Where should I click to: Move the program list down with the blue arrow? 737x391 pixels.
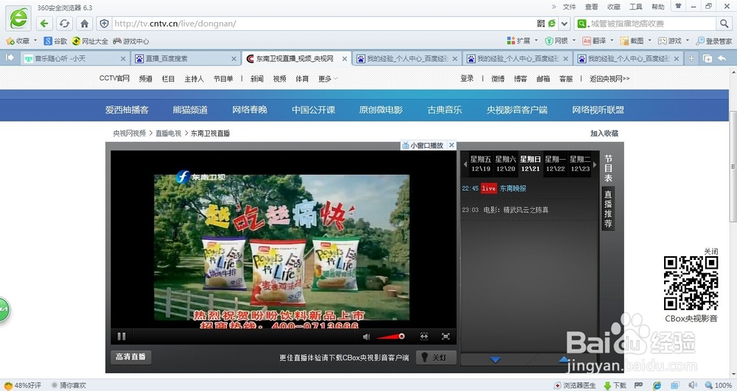click(495, 359)
